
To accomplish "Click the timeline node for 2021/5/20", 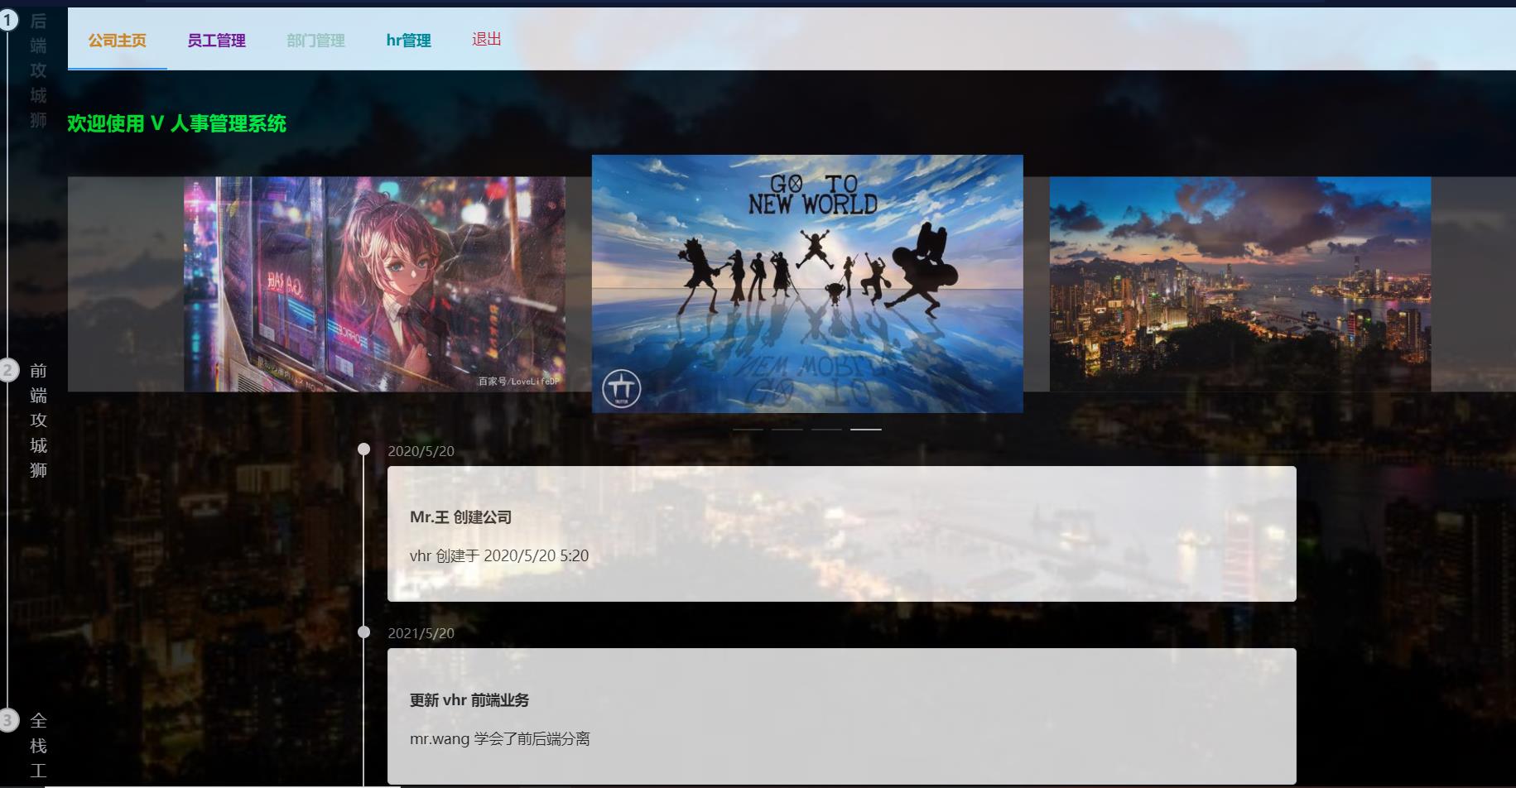I will (363, 632).
